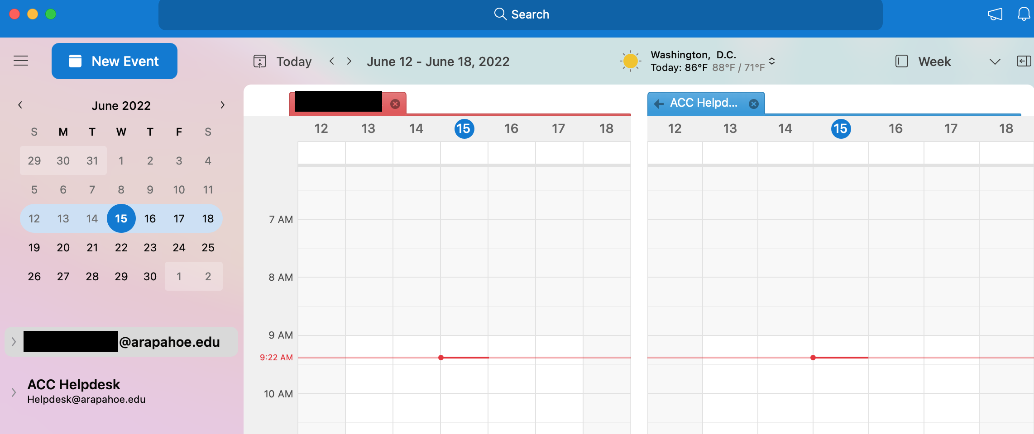Go to next week arrow

(349, 61)
